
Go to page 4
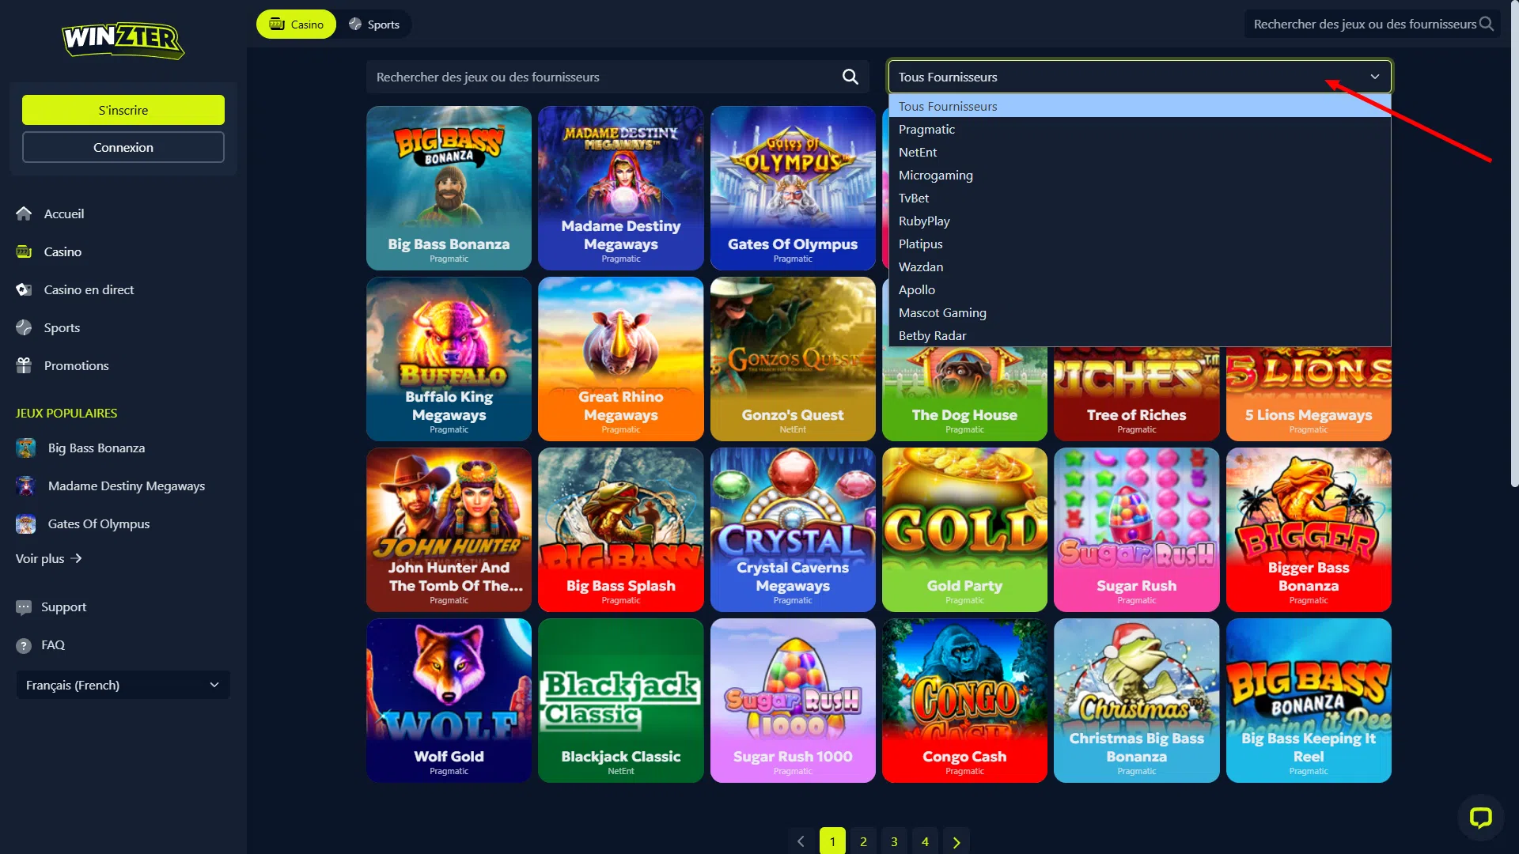(925, 841)
